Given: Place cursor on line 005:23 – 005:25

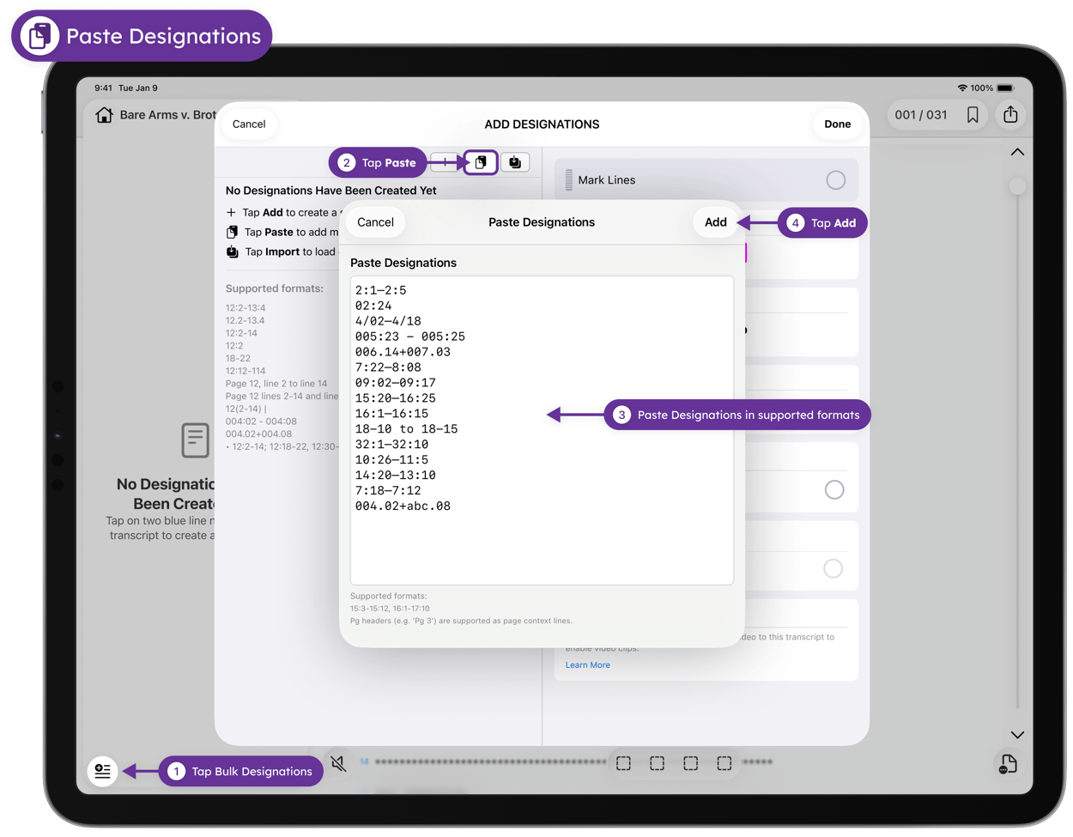Looking at the screenshot, I should click(409, 337).
